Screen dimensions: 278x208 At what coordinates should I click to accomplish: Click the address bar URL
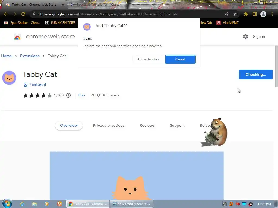coord(108,14)
